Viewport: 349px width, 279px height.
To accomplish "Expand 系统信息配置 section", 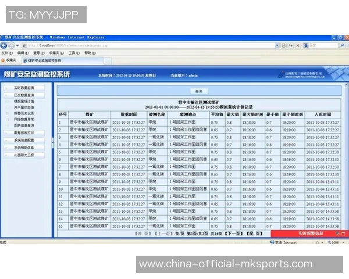I will pyautogui.click(x=24, y=140).
